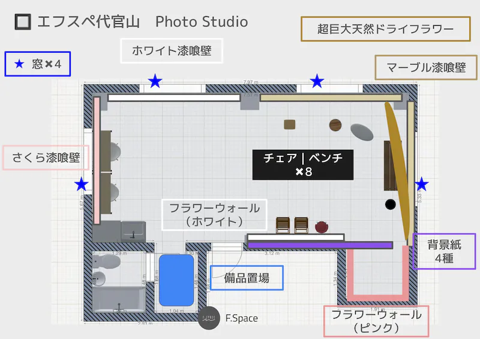Click the さくら漆喰壁 label
The height and width of the screenshot is (339, 480).
coord(46,158)
